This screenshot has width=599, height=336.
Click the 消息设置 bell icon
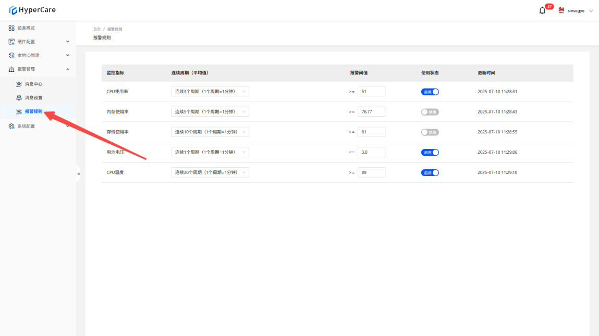[19, 98]
